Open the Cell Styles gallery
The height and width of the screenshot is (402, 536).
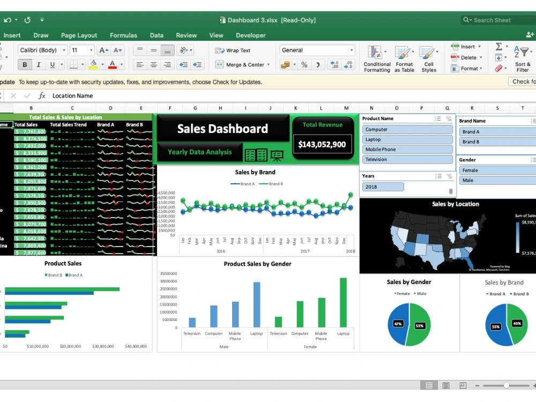tap(429, 59)
